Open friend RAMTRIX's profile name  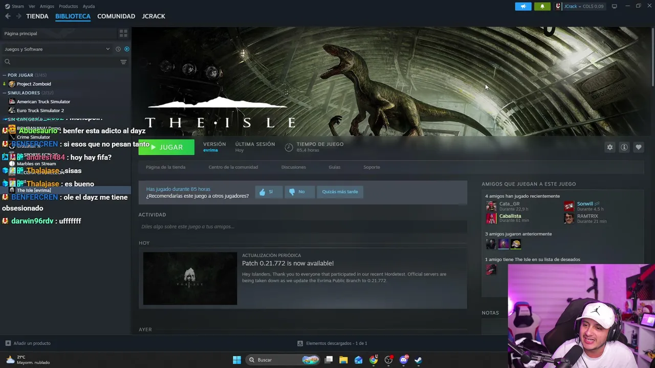587,216
